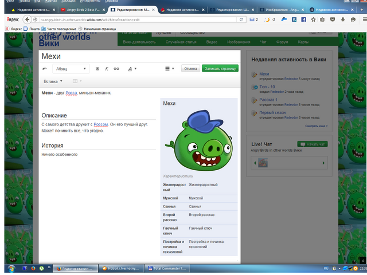
Task: Click the RU language indicator in tray
Action: point(326,269)
